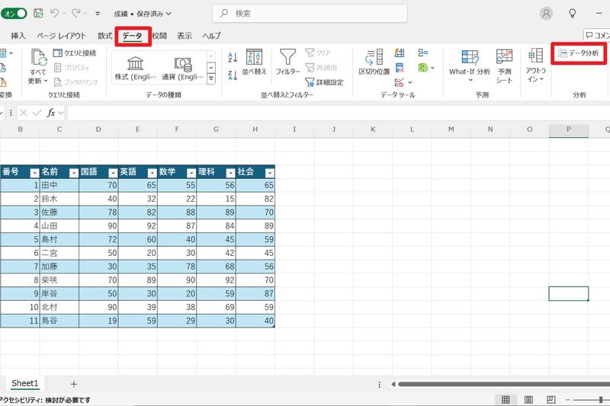Click the データ分析 button
Image resolution: width=610 pixels, height=406 pixels.
click(x=579, y=53)
